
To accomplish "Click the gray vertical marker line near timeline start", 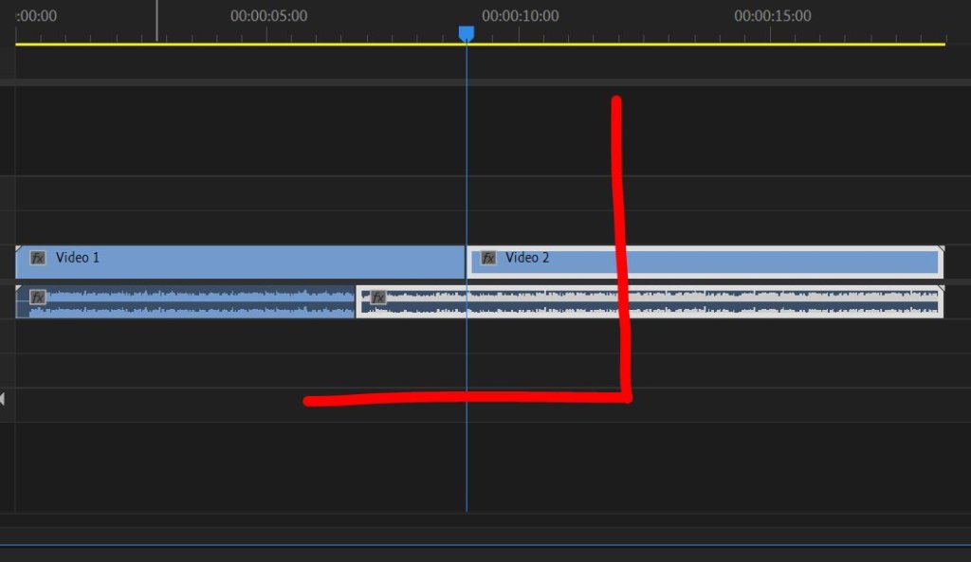I will click(x=156, y=21).
